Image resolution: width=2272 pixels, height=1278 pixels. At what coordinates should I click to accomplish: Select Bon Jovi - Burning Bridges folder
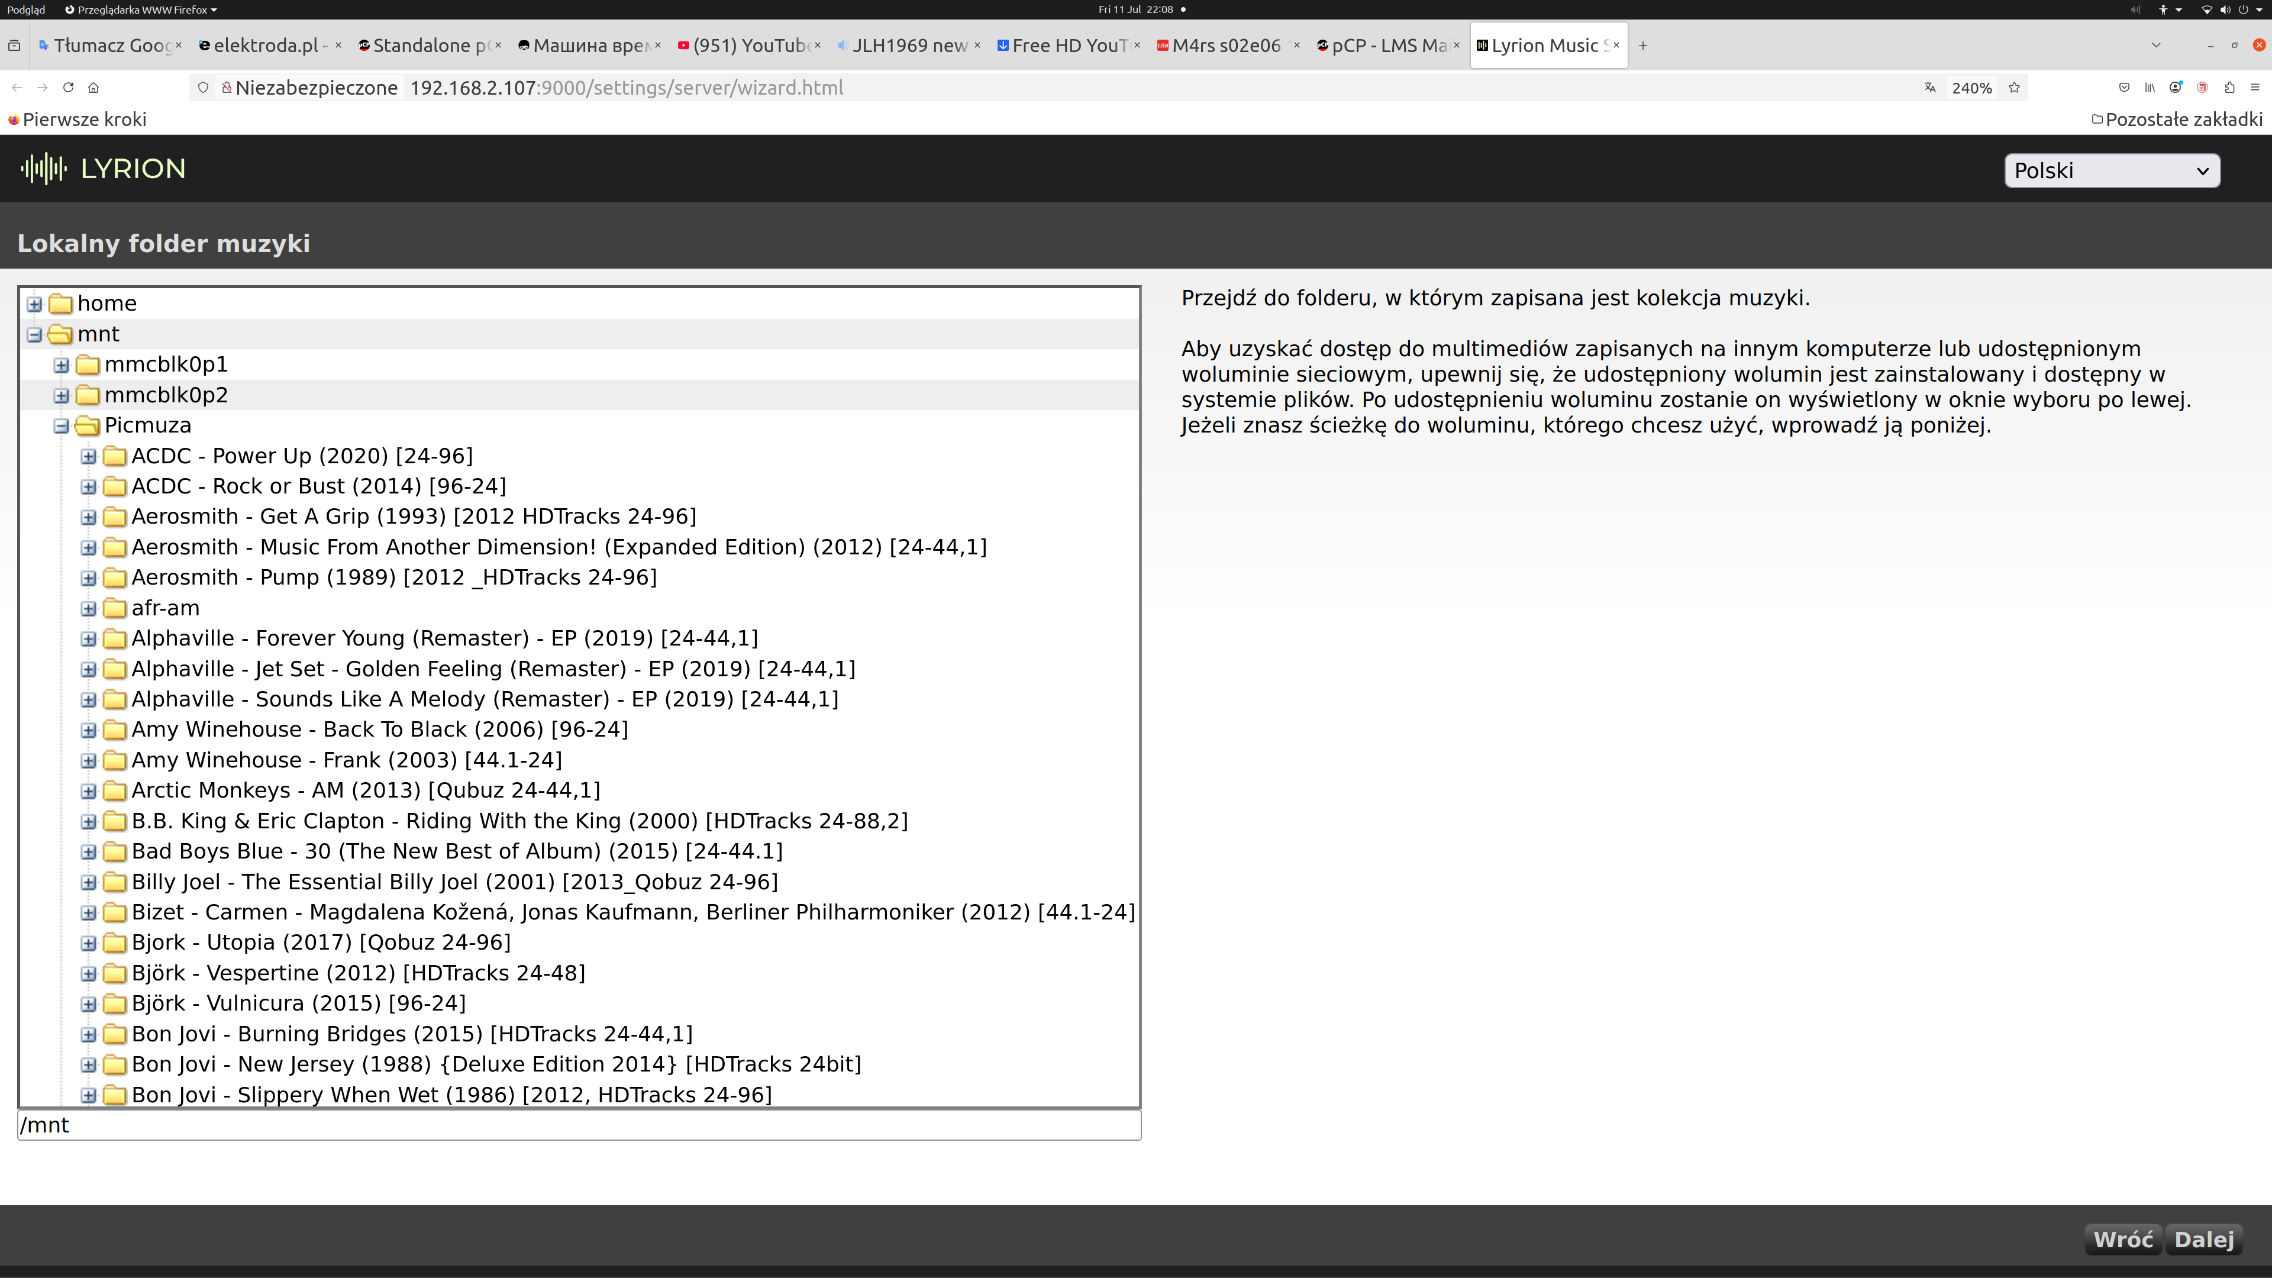(x=412, y=1035)
